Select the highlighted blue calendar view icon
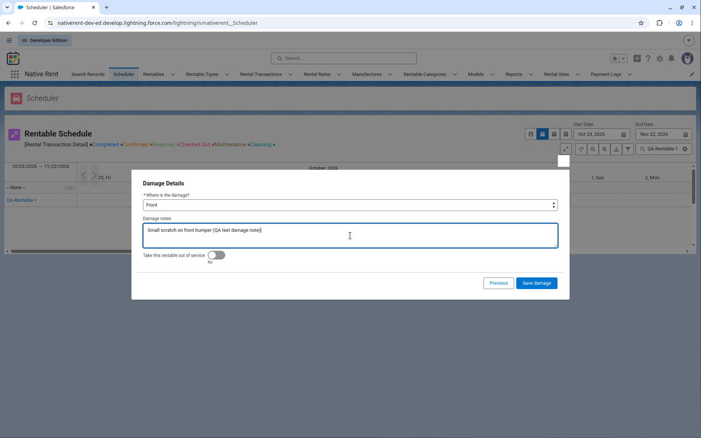The width and height of the screenshot is (701, 438). [x=542, y=134]
